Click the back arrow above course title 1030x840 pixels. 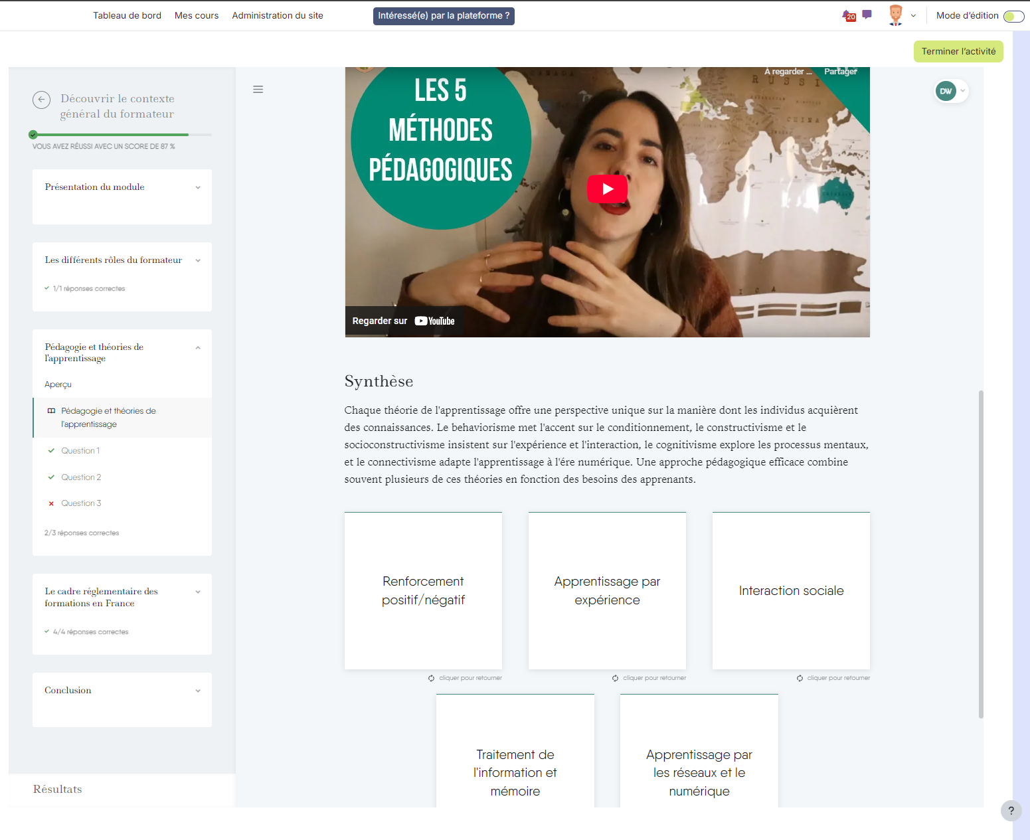(x=41, y=100)
